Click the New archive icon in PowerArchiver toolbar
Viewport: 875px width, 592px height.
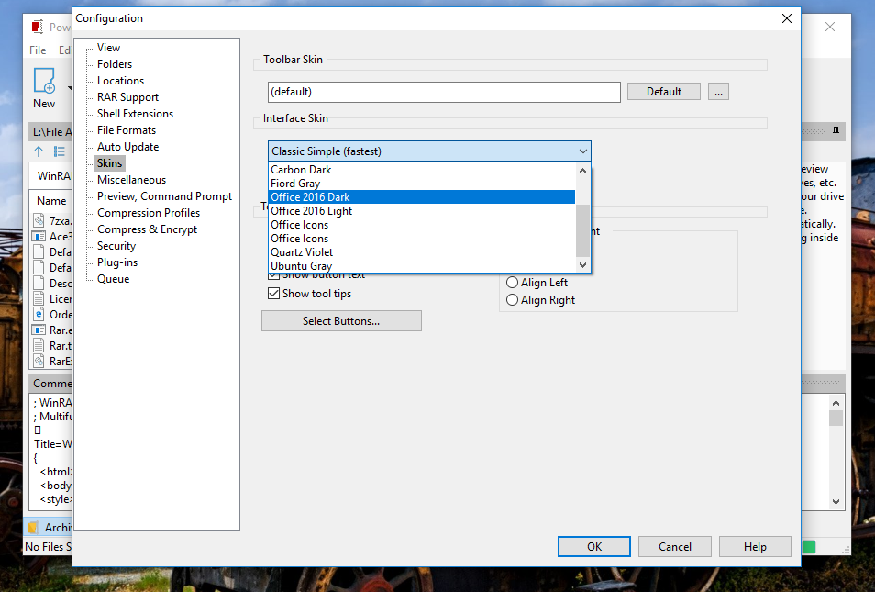click(x=44, y=81)
